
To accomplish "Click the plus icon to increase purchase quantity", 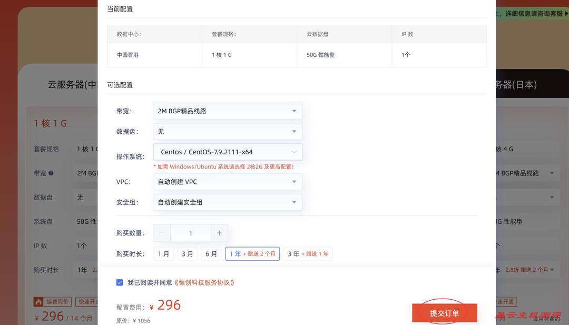I will [219, 232].
